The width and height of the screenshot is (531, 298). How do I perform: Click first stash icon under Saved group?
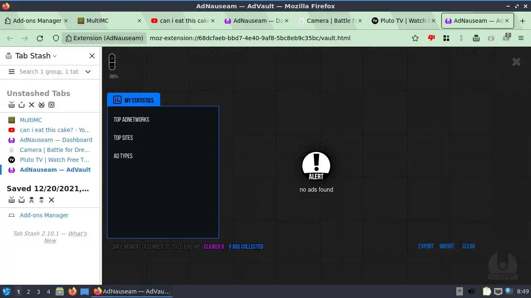pyautogui.click(x=12, y=200)
